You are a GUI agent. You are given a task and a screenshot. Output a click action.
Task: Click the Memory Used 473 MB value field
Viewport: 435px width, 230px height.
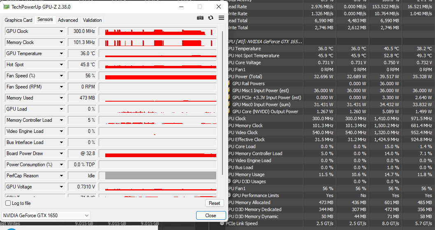(82, 98)
